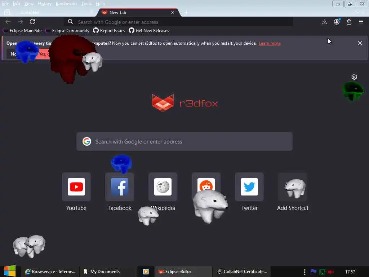Show hidden tray icons overflow dots
Screen dimensions: 369x277
[304, 272]
